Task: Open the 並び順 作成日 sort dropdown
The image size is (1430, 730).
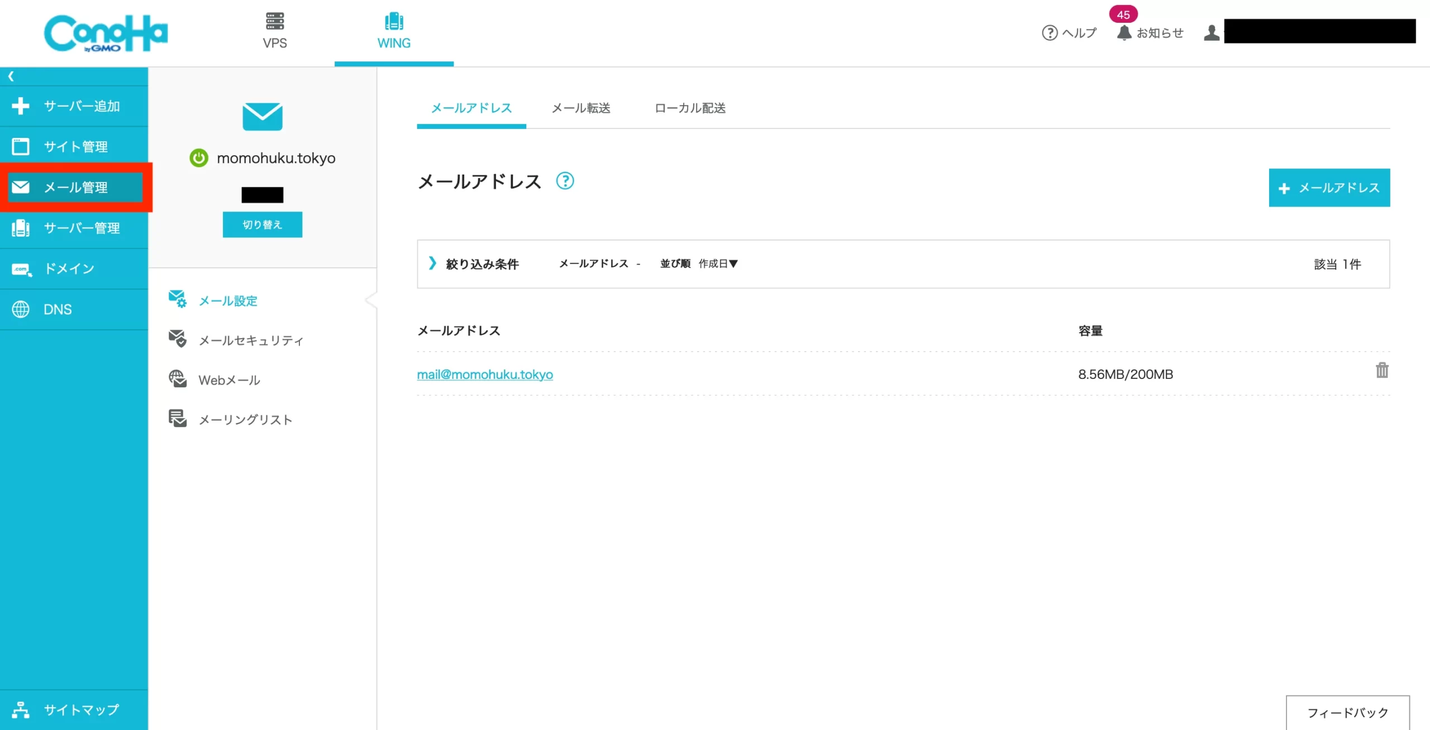Action: pyautogui.click(x=699, y=263)
